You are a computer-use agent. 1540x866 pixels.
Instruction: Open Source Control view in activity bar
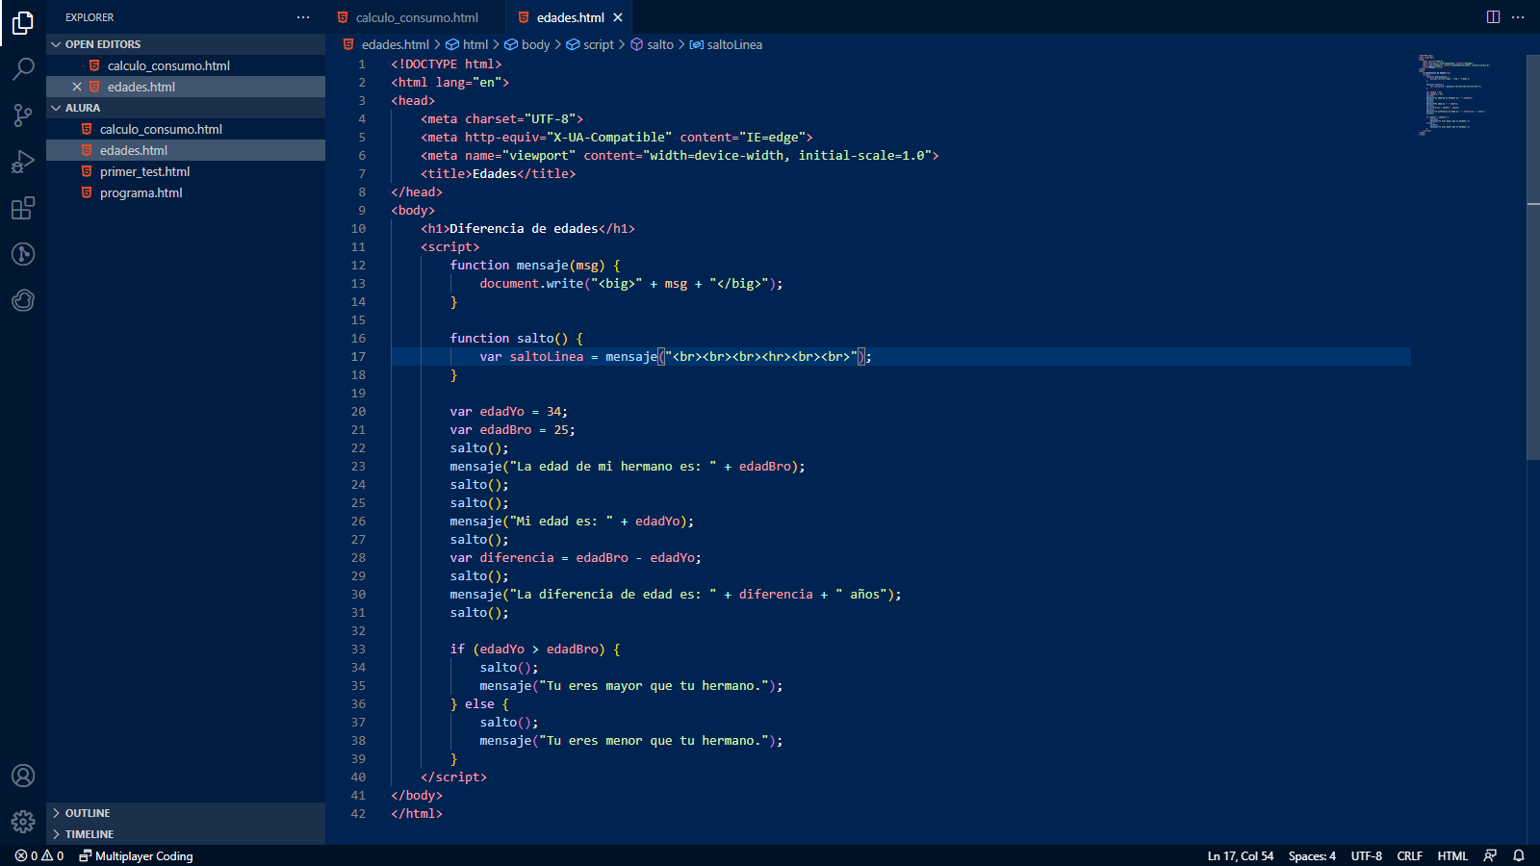pyautogui.click(x=23, y=115)
